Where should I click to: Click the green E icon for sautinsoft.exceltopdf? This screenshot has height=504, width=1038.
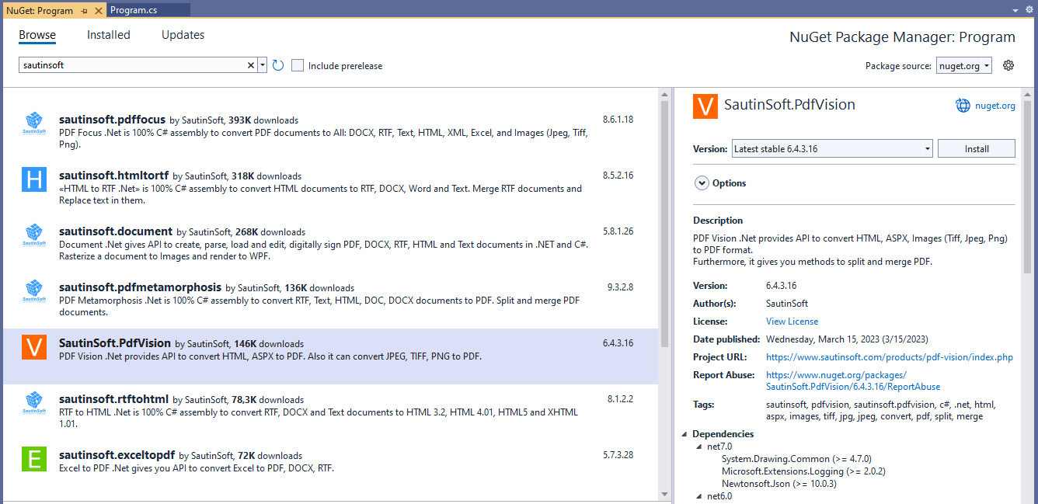point(33,460)
